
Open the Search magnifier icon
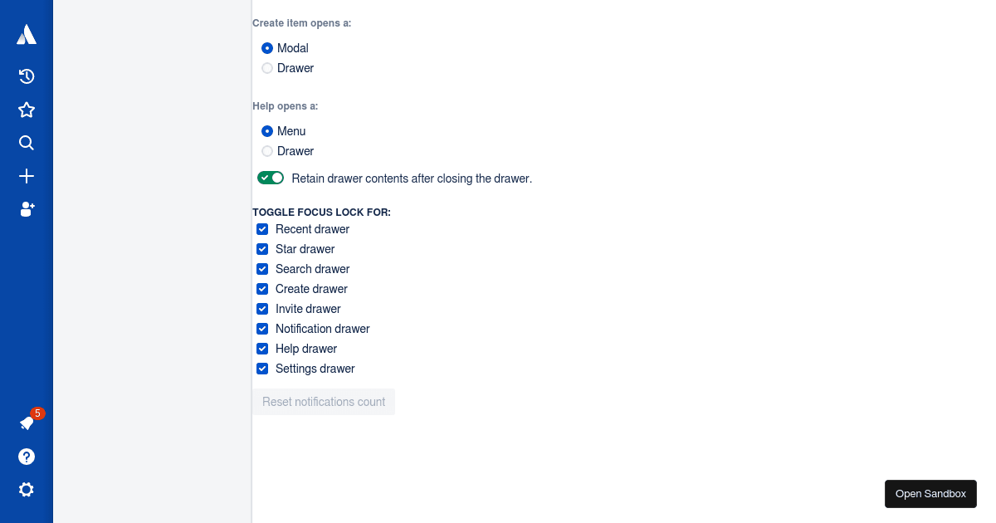coord(27,143)
